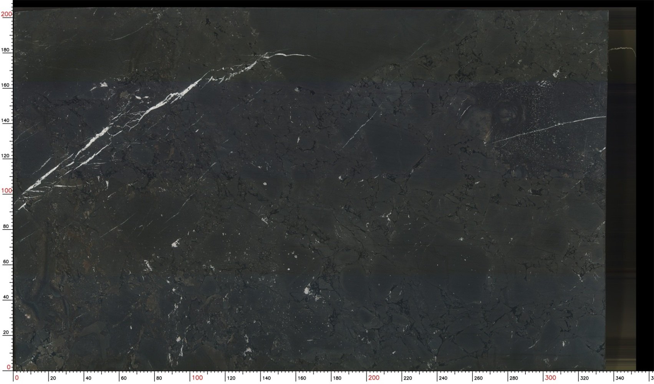Click the red 100 label on the horizontal ruler
Image resolution: width=654 pixels, height=384 pixels.
point(197,378)
